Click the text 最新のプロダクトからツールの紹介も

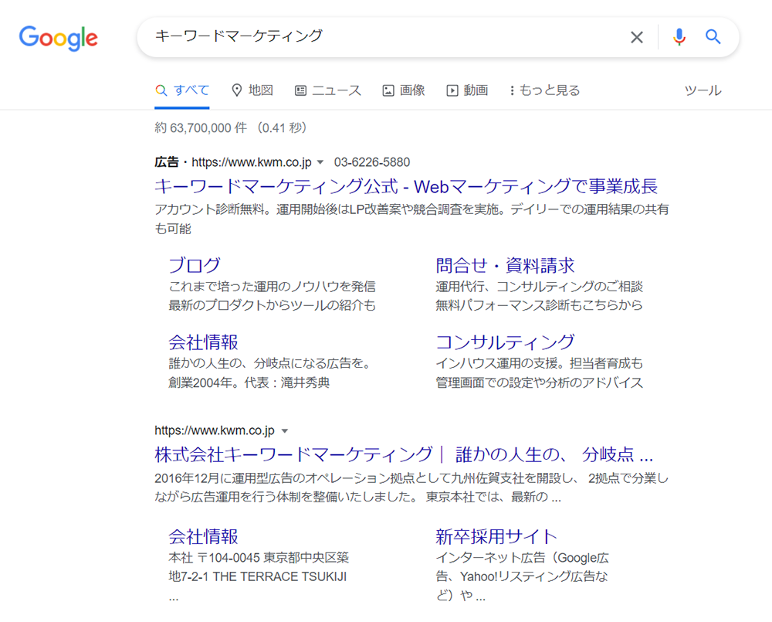pyautogui.click(x=273, y=305)
